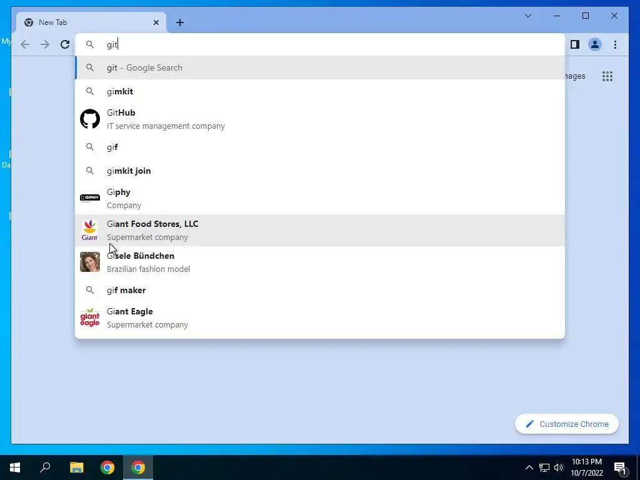Open Chrome's three-dot menu
The height and width of the screenshot is (480, 640).
[615, 44]
